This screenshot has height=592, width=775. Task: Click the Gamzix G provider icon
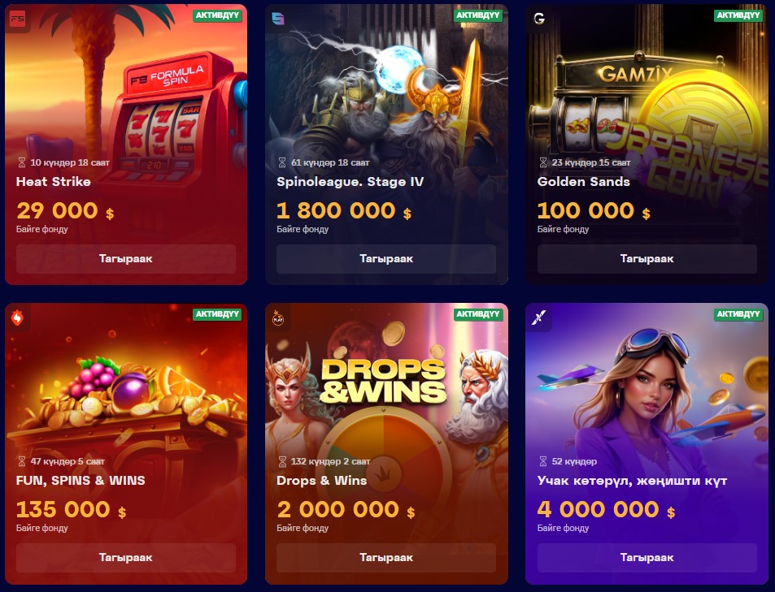[x=539, y=19]
